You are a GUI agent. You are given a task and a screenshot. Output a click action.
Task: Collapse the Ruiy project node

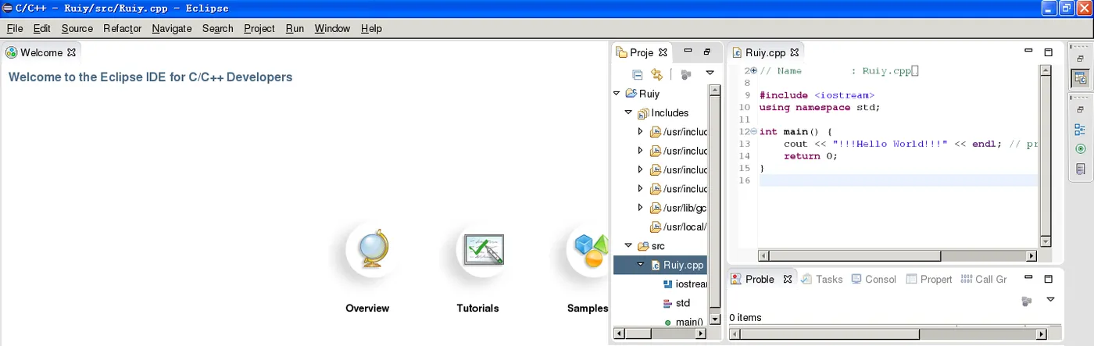tap(617, 94)
